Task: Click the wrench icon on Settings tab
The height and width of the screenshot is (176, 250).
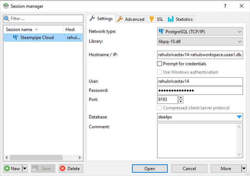Action: (x=92, y=19)
